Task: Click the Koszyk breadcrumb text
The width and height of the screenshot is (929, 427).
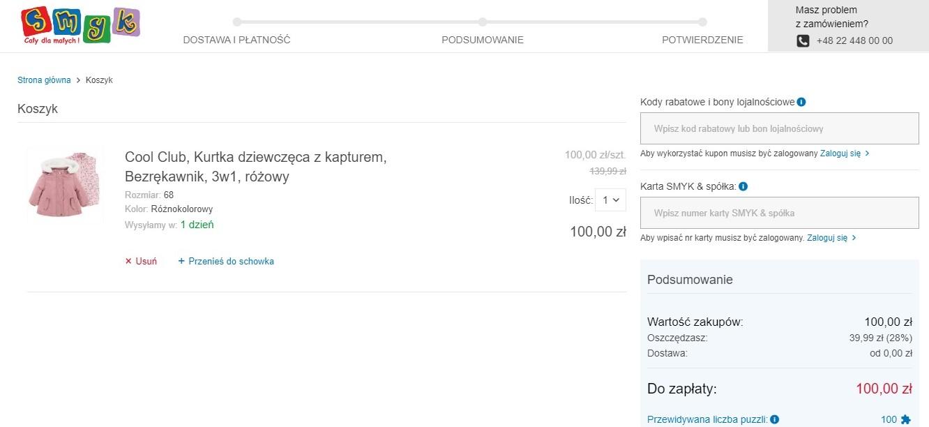Action: point(99,80)
